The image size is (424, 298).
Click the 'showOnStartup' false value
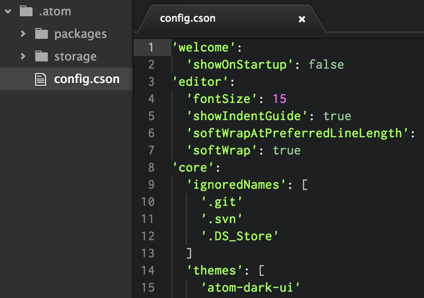click(326, 65)
